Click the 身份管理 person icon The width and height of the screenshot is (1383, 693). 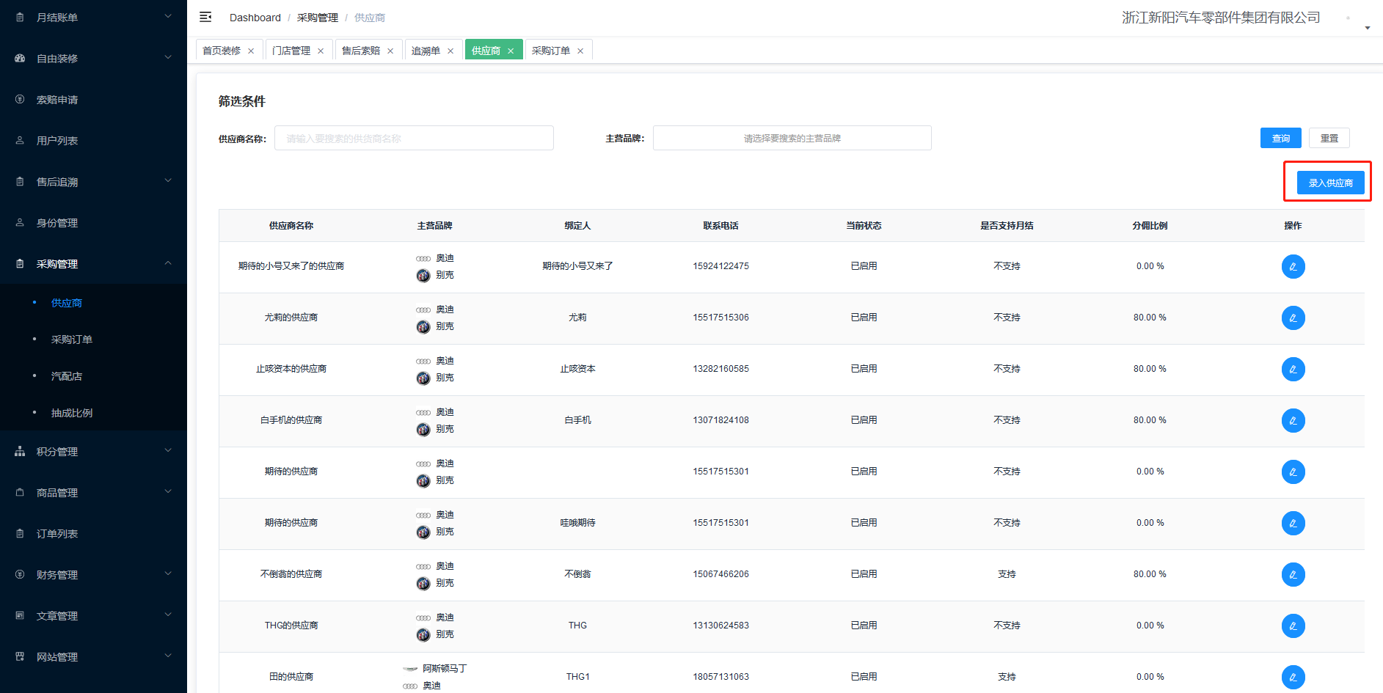(x=20, y=222)
